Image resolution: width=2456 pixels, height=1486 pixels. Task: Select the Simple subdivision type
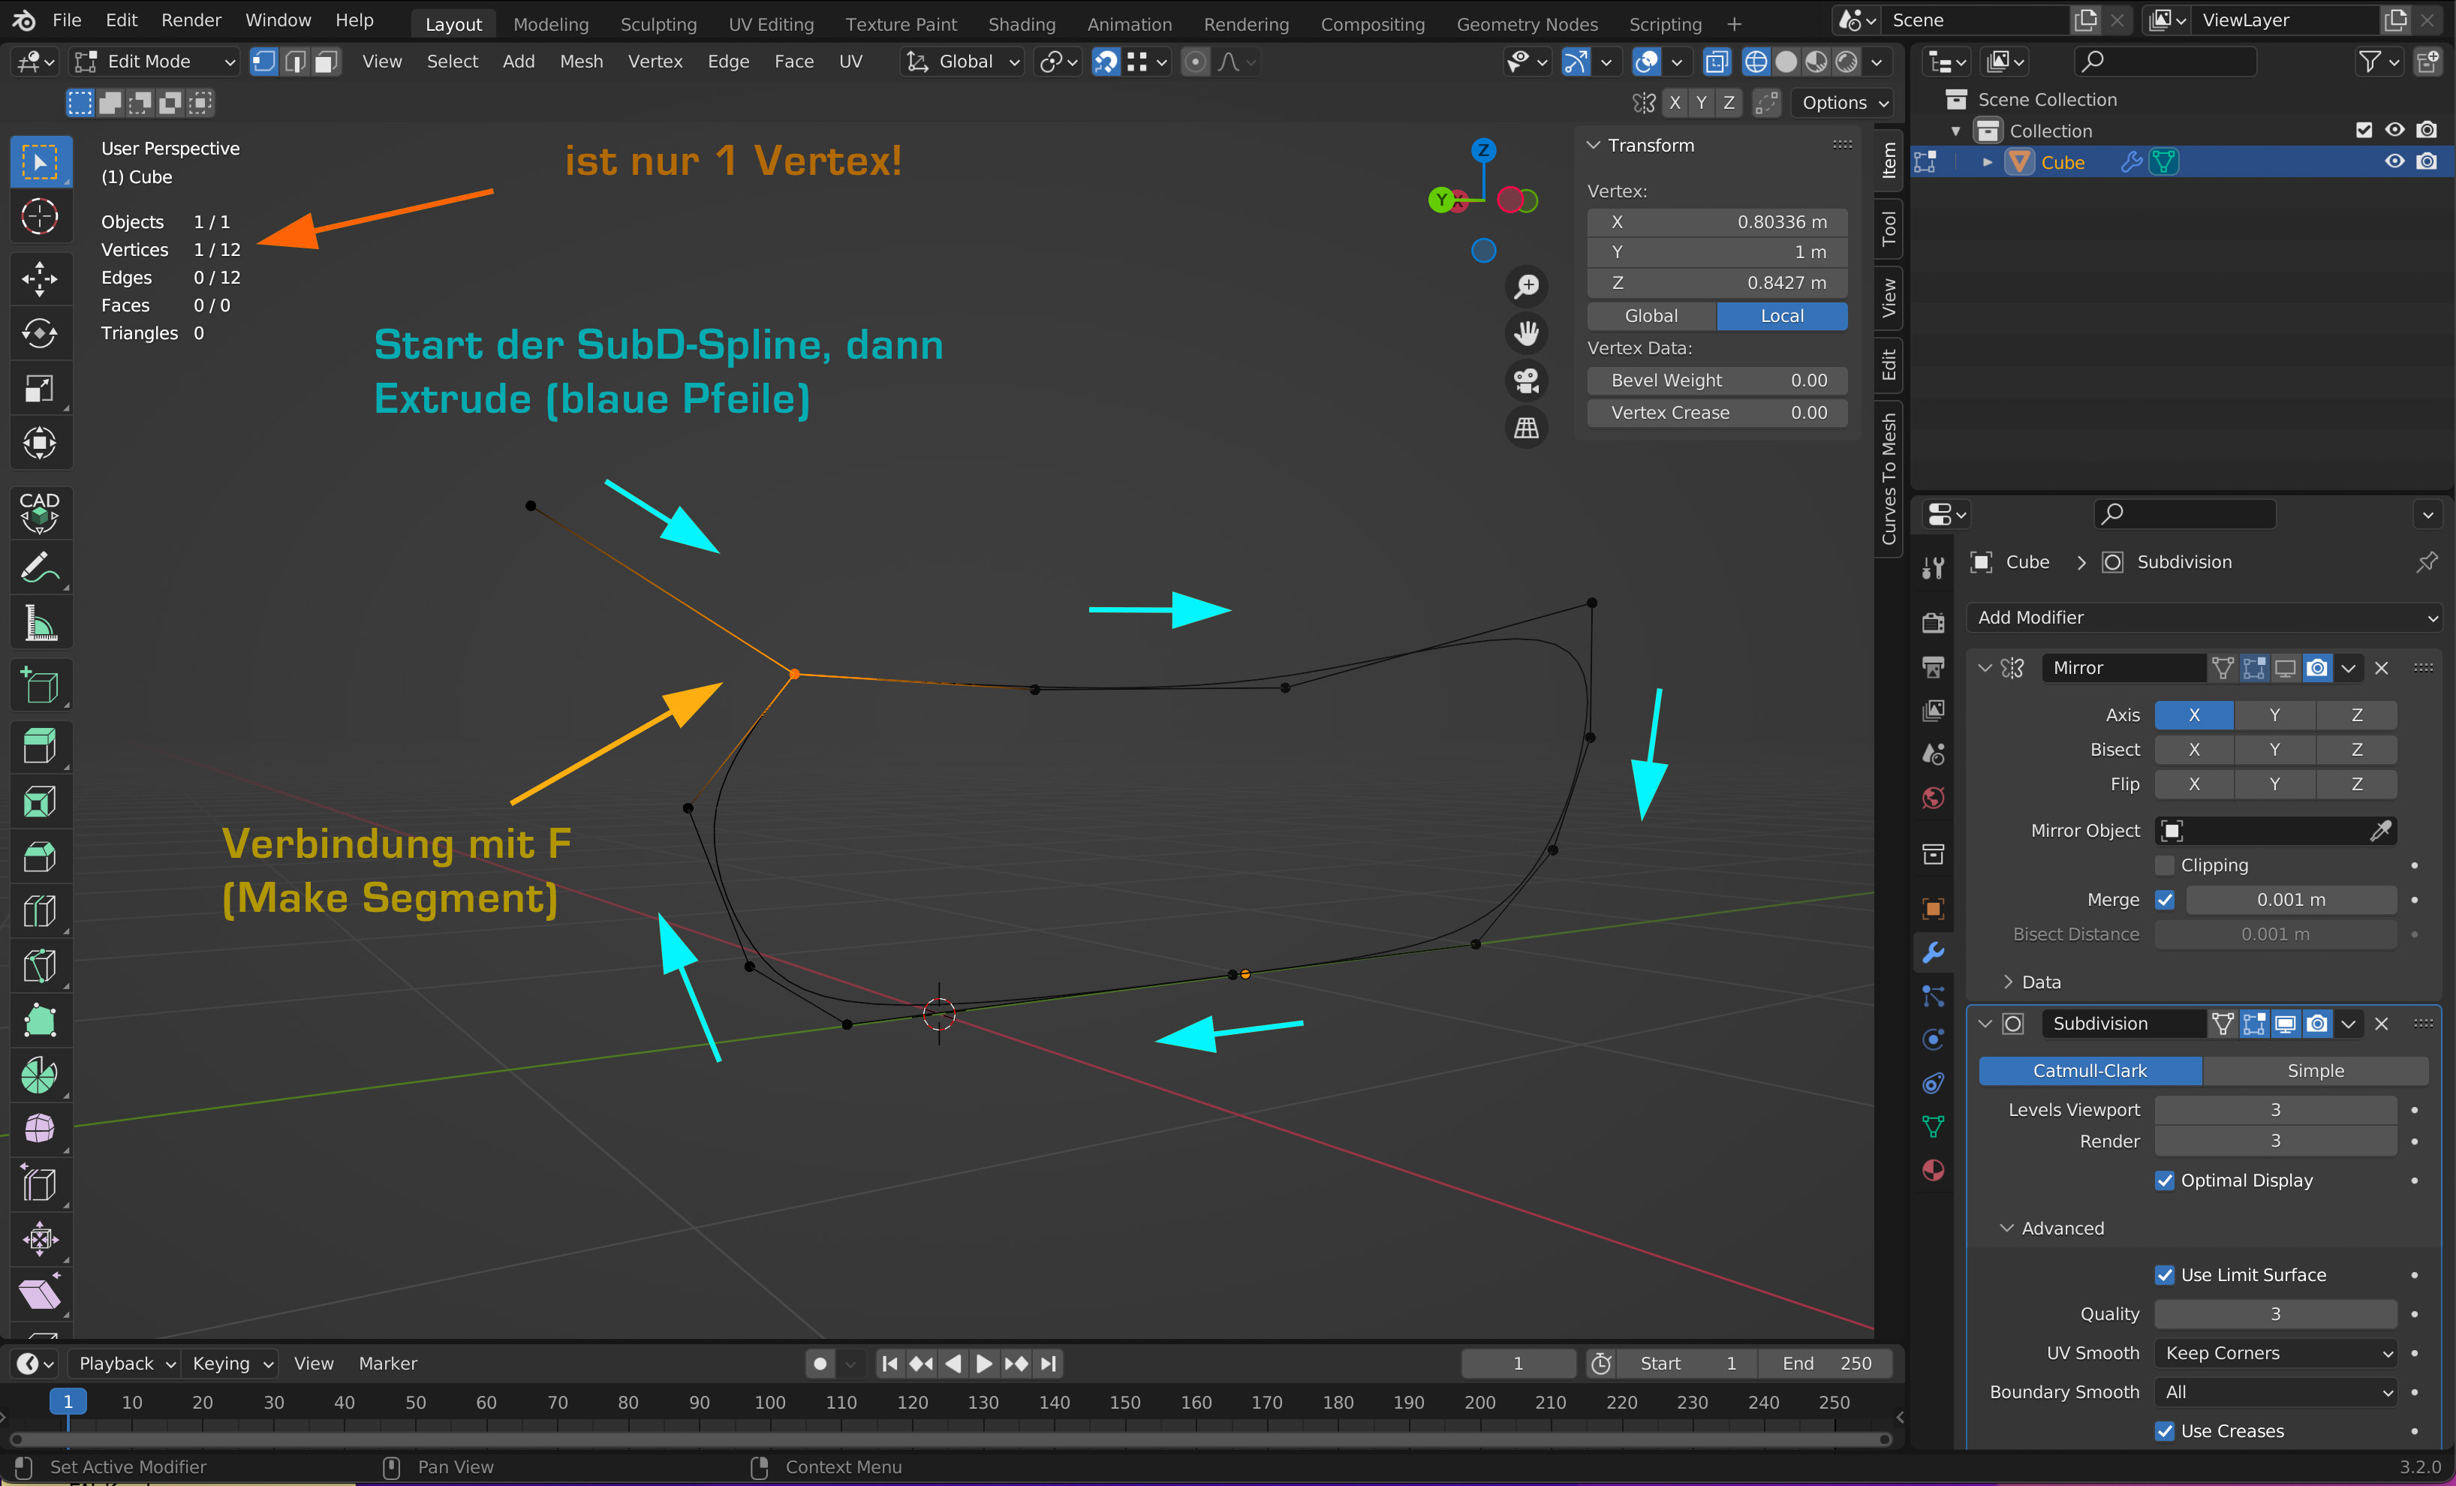click(2314, 1070)
